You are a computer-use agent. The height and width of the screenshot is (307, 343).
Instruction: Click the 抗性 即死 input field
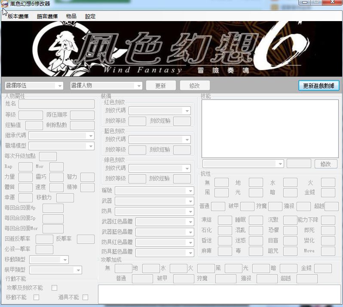click(x=328, y=230)
